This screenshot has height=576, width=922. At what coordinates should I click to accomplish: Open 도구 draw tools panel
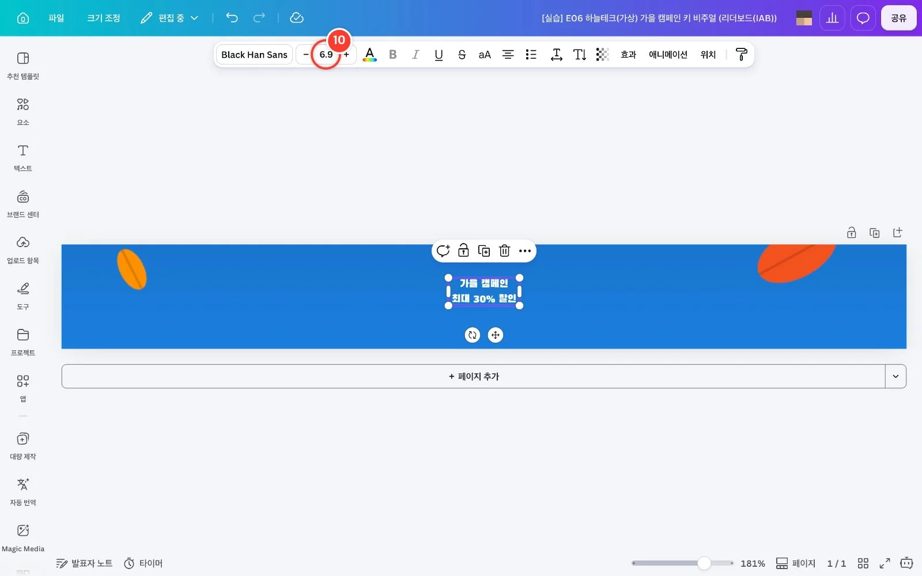(23, 296)
